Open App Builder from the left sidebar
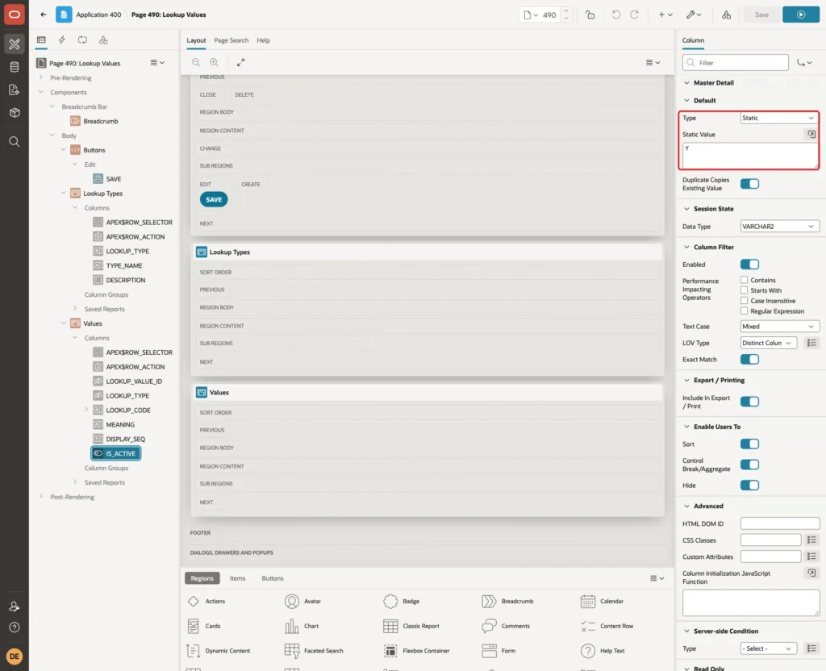Image resolution: width=826 pixels, height=671 pixels. 15,44
